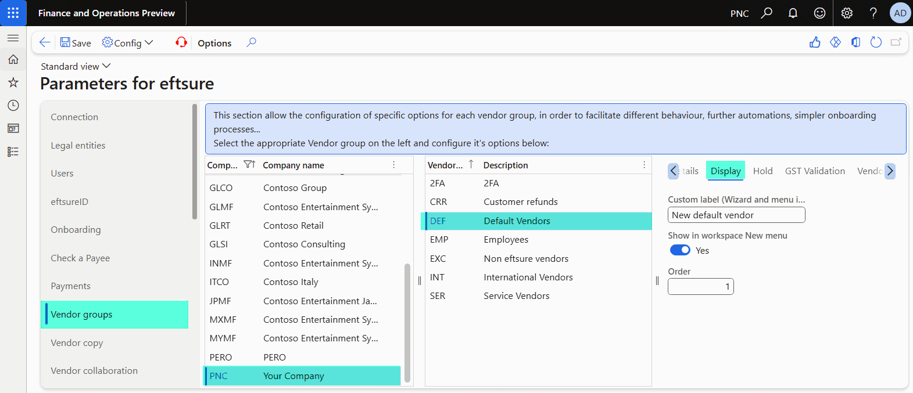
Task: Select the SER Service Vendors row
Action: click(x=538, y=295)
